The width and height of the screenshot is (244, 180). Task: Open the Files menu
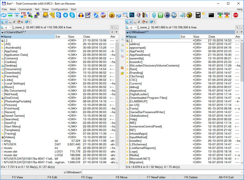4,9
